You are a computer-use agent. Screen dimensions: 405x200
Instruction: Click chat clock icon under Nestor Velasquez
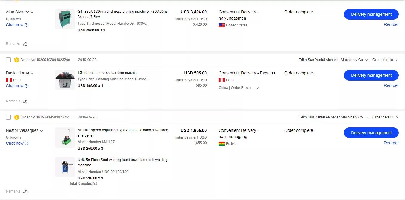[x=27, y=143]
